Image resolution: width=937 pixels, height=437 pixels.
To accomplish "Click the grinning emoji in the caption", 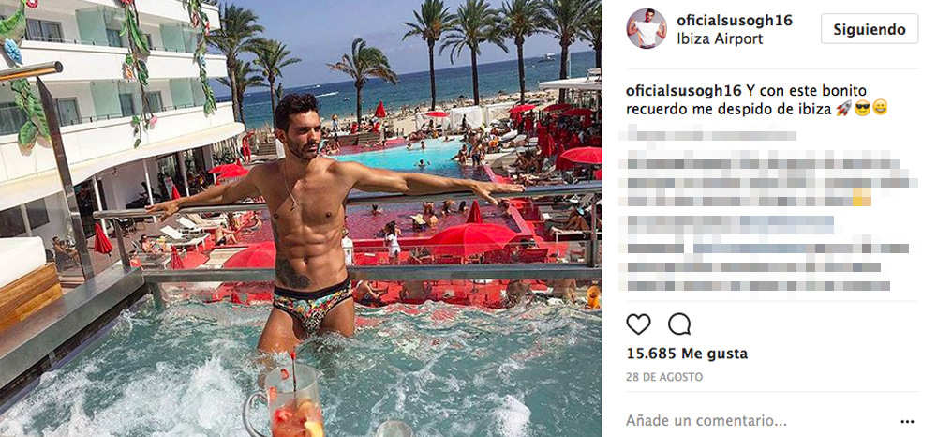I will click(880, 108).
